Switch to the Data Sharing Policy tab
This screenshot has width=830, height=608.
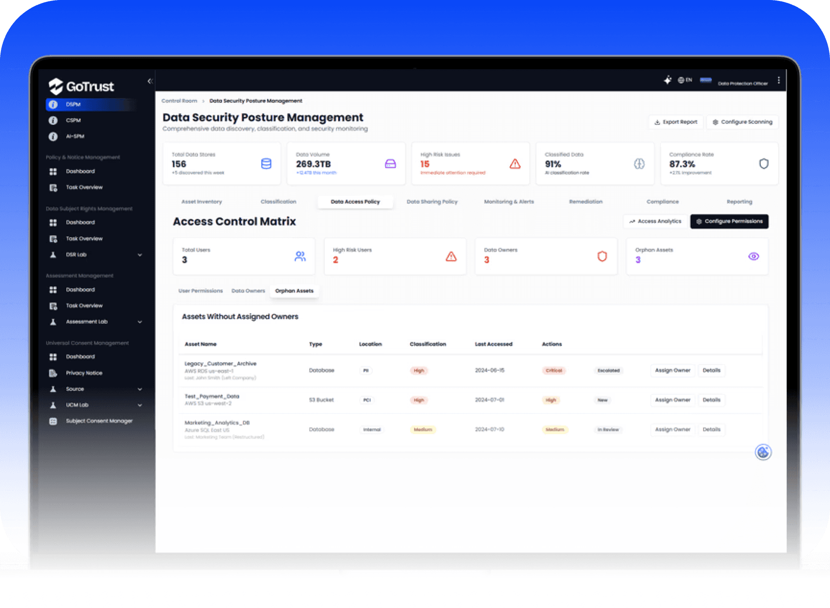pos(432,202)
